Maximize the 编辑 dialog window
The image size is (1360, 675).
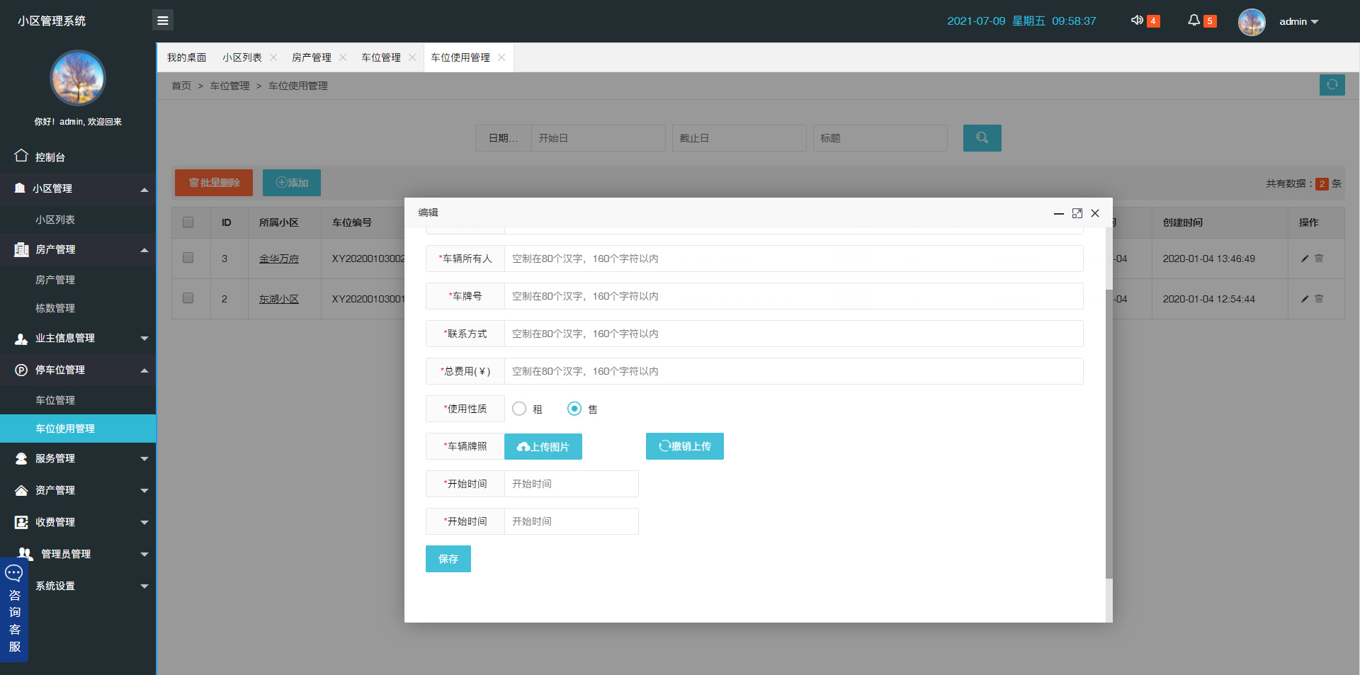1077,213
